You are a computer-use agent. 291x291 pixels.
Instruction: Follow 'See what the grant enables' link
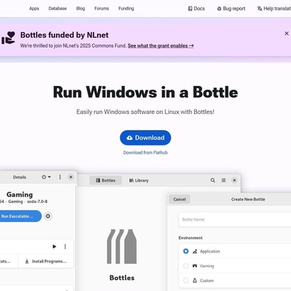pos(161,46)
